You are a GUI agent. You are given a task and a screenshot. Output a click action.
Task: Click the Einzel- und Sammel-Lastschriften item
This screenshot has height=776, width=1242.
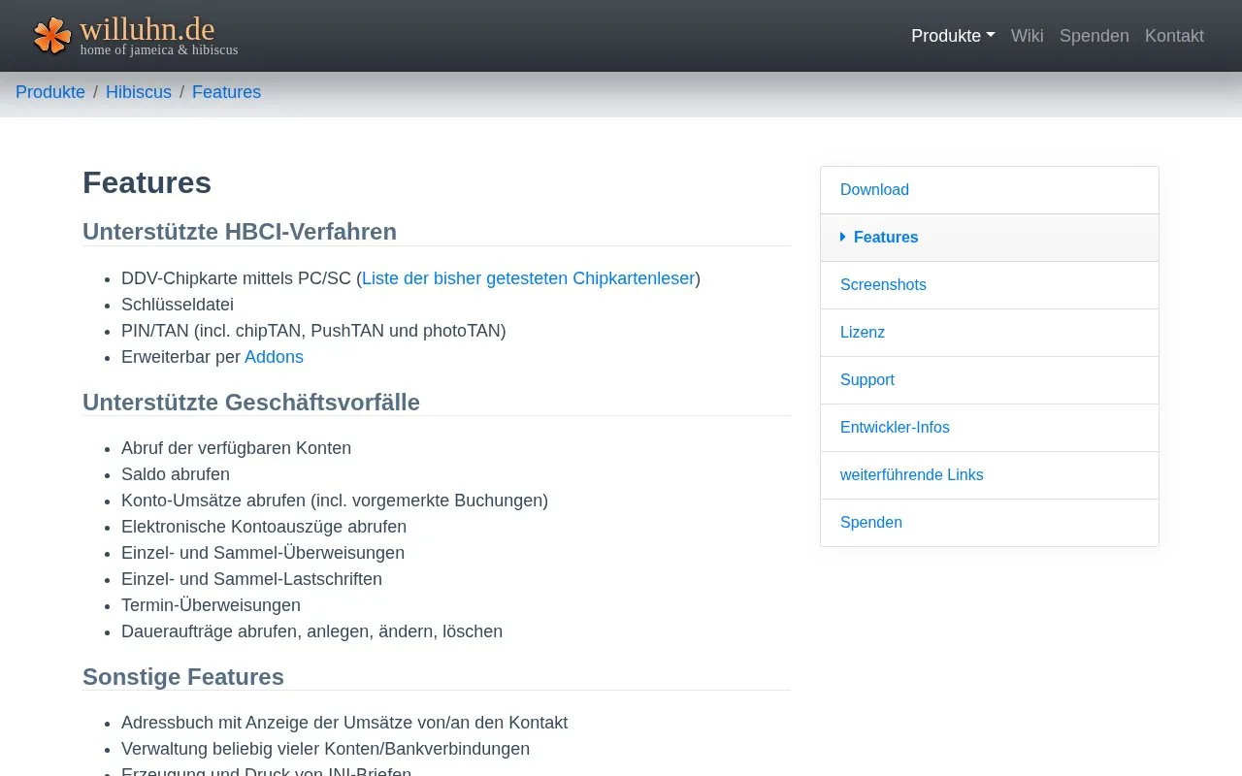251,579
